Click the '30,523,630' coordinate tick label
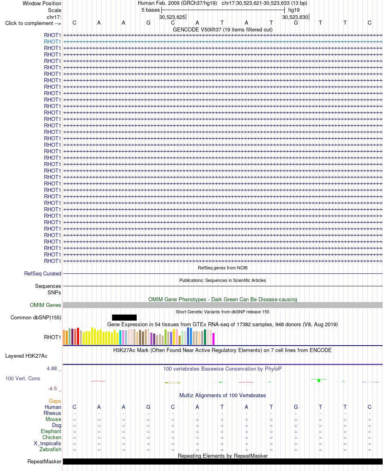The height and width of the screenshot is (471, 383). click(x=295, y=17)
